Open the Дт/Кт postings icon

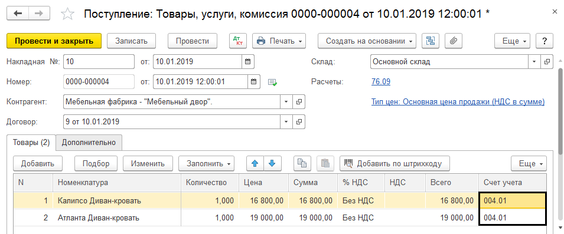click(x=238, y=41)
